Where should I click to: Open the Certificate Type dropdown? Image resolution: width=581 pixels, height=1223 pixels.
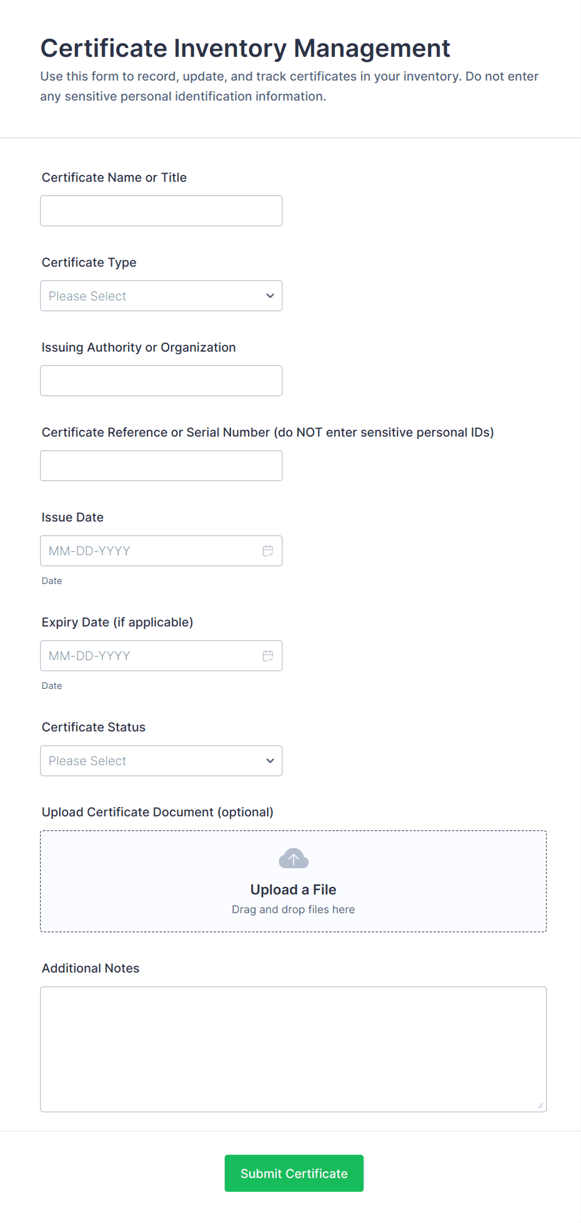pos(161,295)
